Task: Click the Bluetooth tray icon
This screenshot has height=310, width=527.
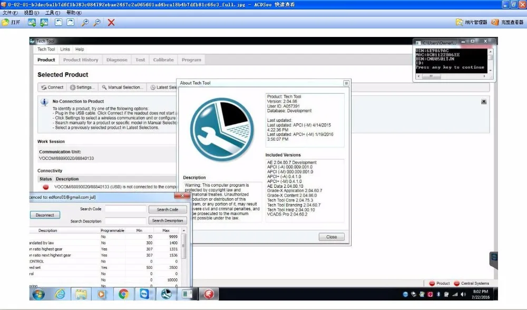Action: (x=438, y=295)
